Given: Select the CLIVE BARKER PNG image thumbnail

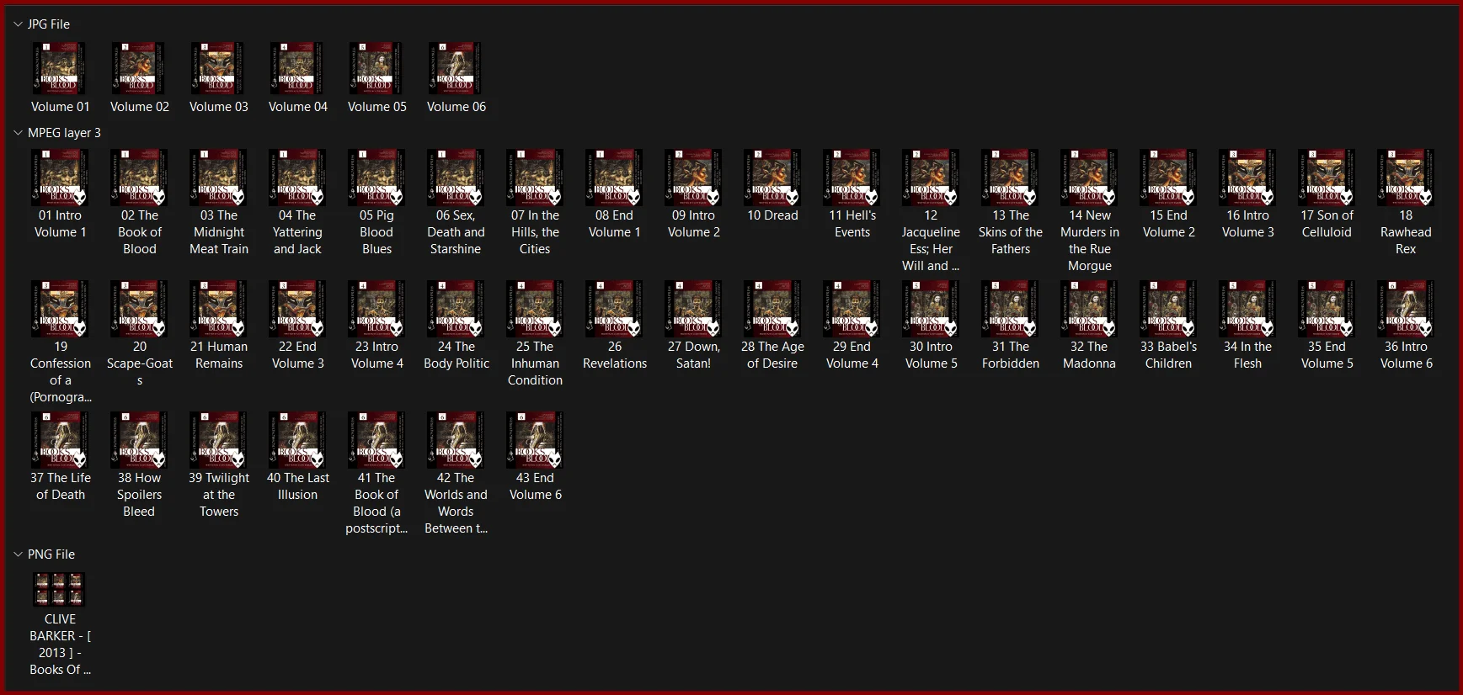Looking at the screenshot, I should tap(59, 589).
